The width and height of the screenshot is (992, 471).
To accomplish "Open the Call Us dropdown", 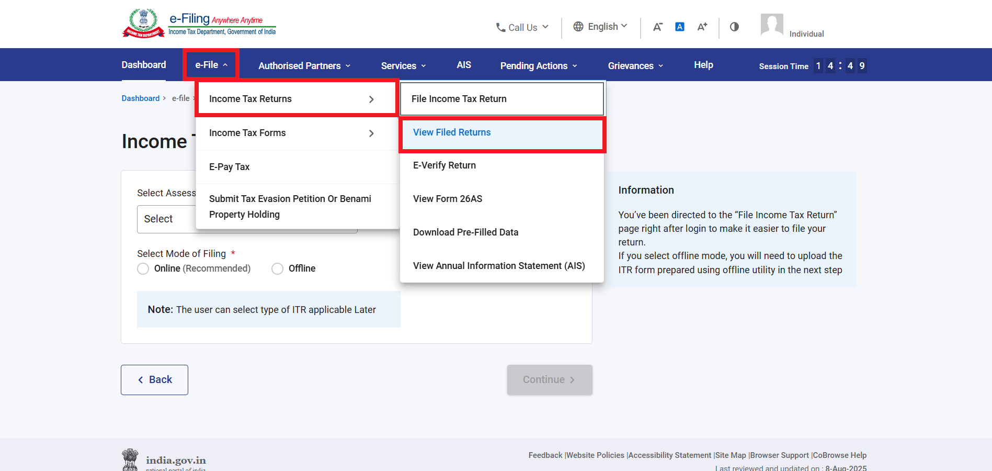I will pyautogui.click(x=522, y=27).
